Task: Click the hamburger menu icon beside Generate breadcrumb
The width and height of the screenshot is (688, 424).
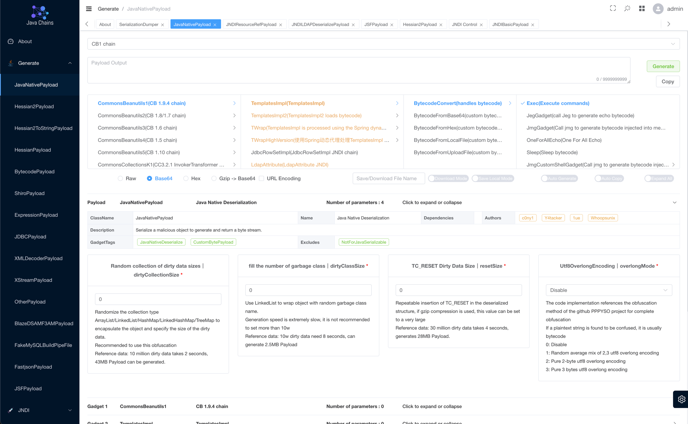Action: (x=88, y=9)
